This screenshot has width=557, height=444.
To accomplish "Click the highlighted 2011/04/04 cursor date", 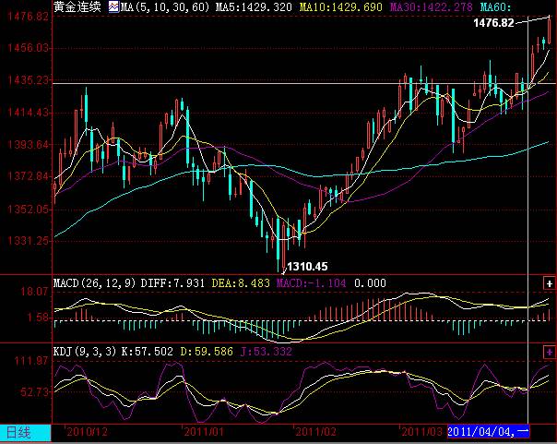I will (489, 432).
